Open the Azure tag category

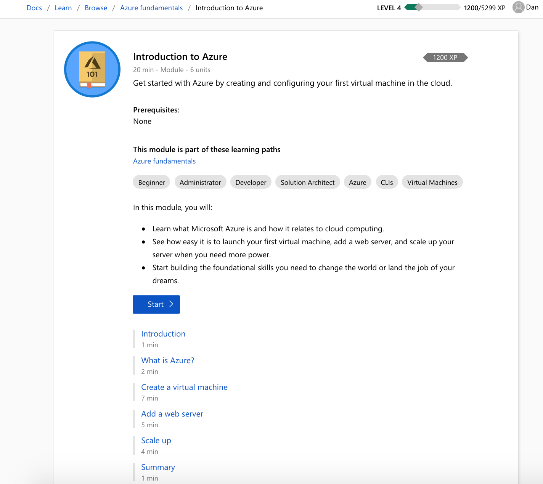(x=357, y=182)
